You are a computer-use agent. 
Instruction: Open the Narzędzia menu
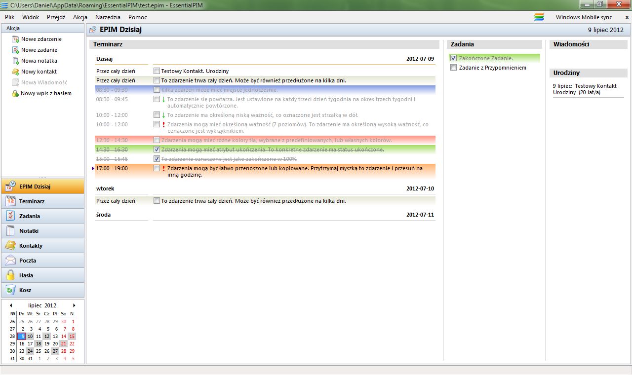click(x=108, y=17)
